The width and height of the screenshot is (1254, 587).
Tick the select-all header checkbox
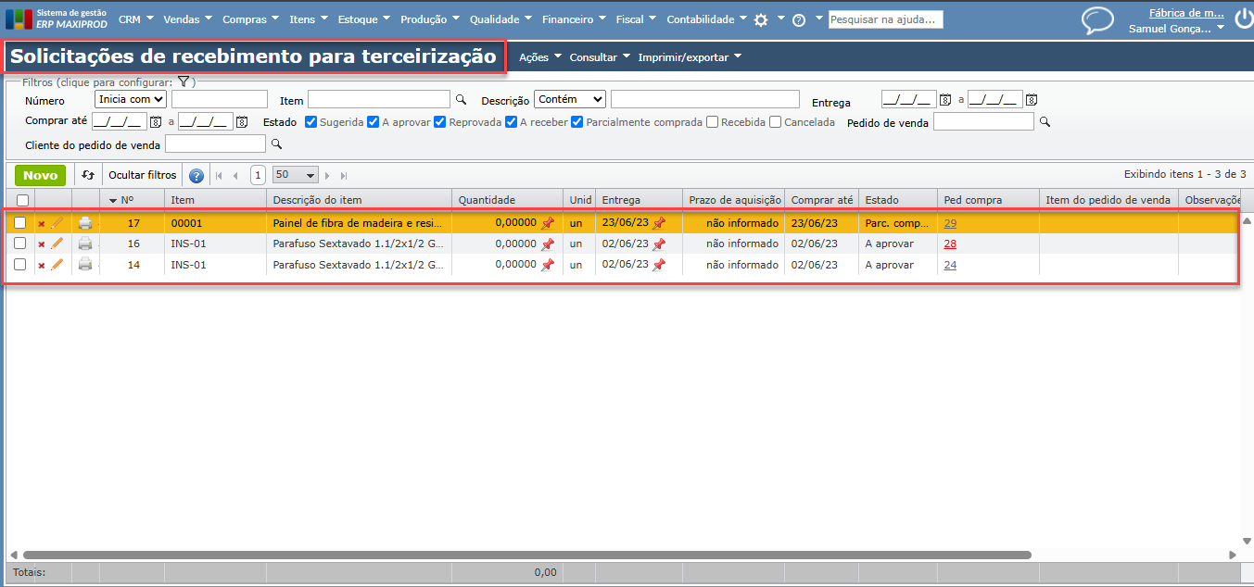[22, 200]
